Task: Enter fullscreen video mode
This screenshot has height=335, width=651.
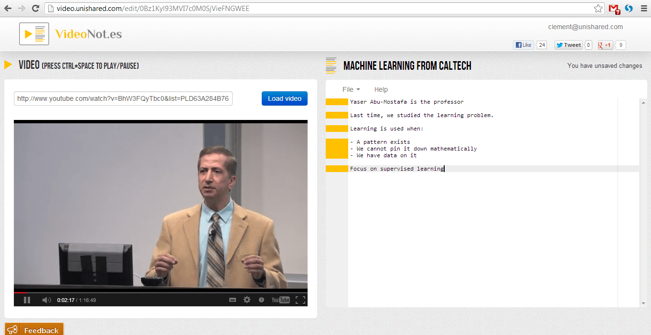Action: pos(300,300)
